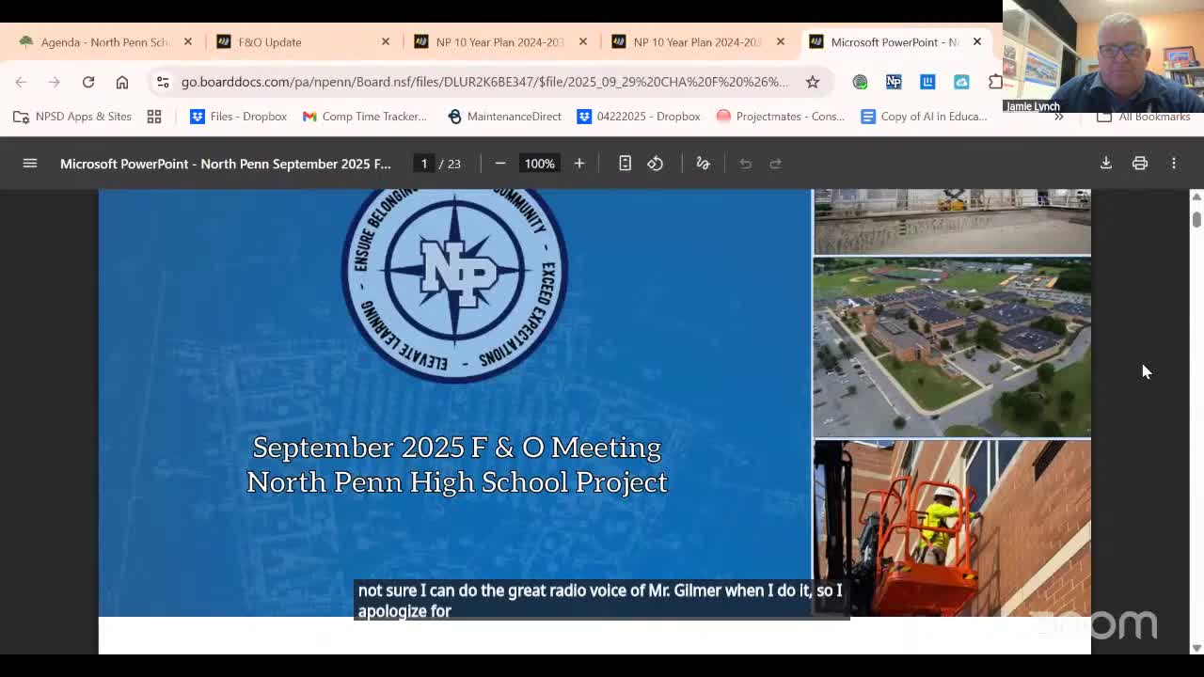The height and width of the screenshot is (677, 1204).
Task: Fit the PDF to page
Action: point(625,164)
